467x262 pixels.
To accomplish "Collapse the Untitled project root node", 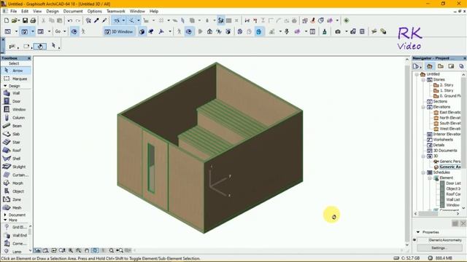I will (x=417, y=74).
